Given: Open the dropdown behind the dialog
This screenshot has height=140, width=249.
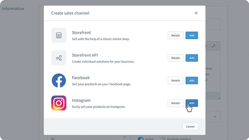Looking at the screenshot, I should pos(215,117).
